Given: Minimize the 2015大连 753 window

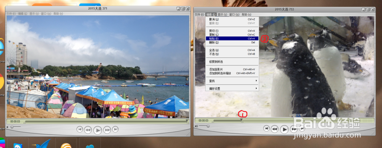Looking at the screenshot, I should 364,10.
